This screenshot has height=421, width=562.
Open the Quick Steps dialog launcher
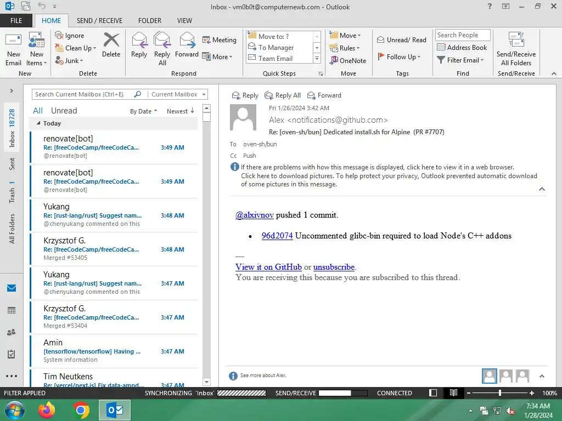coord(321,74)
